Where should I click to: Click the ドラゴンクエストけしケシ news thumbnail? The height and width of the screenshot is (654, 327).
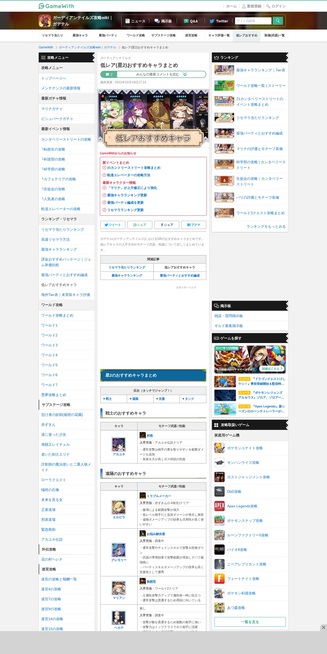(x=225, y=381)
